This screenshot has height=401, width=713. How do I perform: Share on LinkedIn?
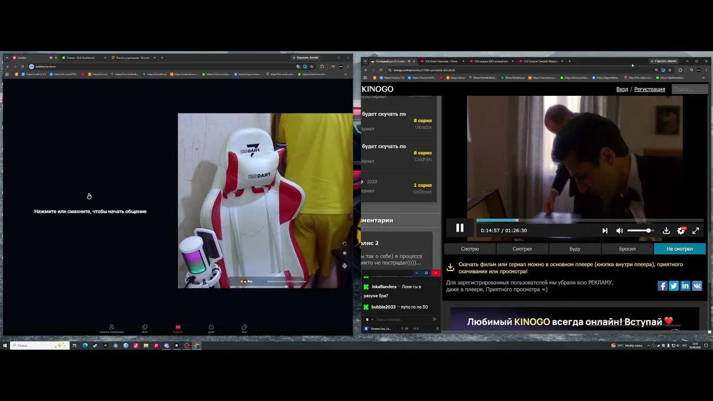point(685,286)
